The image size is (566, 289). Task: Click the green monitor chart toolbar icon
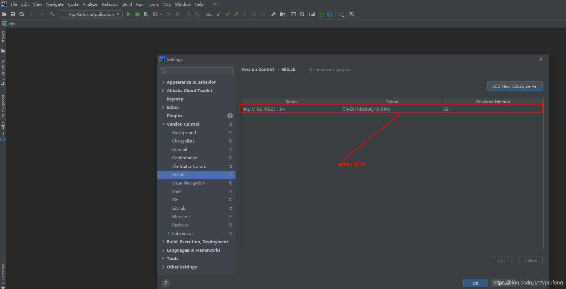(x=321, y=14)
